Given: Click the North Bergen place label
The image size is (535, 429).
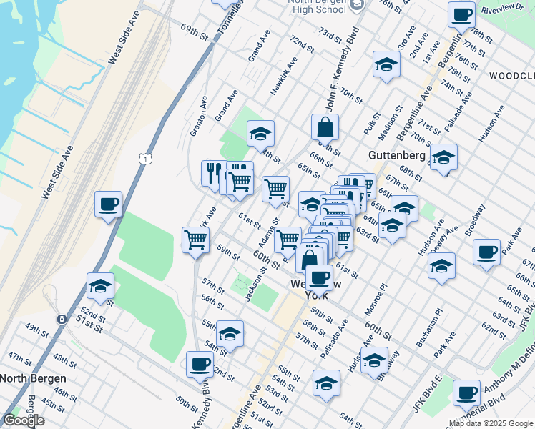Looking at the screenshot, I should point(34,378).
